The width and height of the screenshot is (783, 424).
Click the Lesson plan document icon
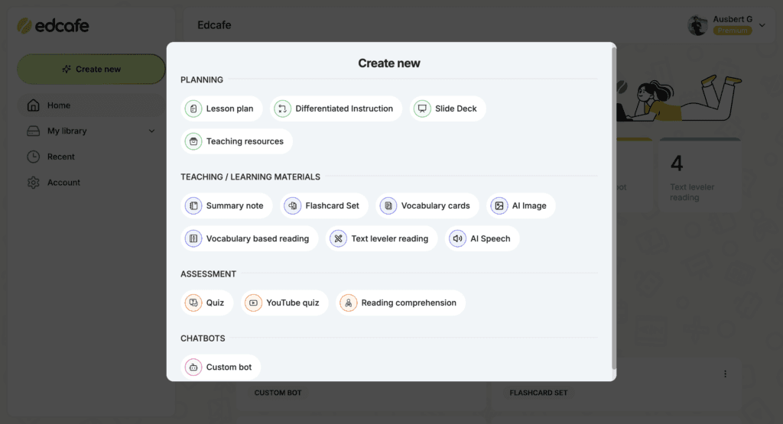point(193,108)
